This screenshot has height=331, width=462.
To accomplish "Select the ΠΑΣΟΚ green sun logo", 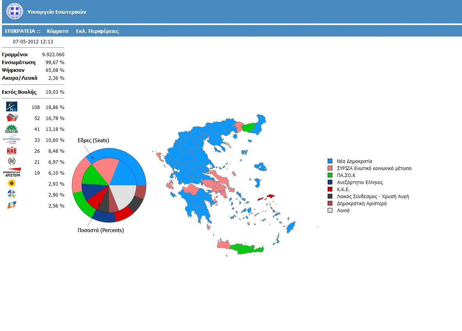I will pos(12,129).
